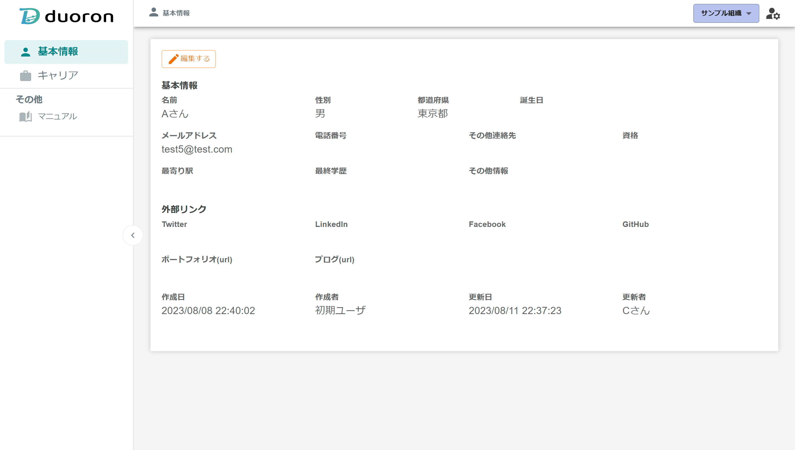The width and height of the screenshot is (795, 450).
Task: Click the briefcase icon beside キャリア
Action: pyautogui.click(x=26, y=76)
